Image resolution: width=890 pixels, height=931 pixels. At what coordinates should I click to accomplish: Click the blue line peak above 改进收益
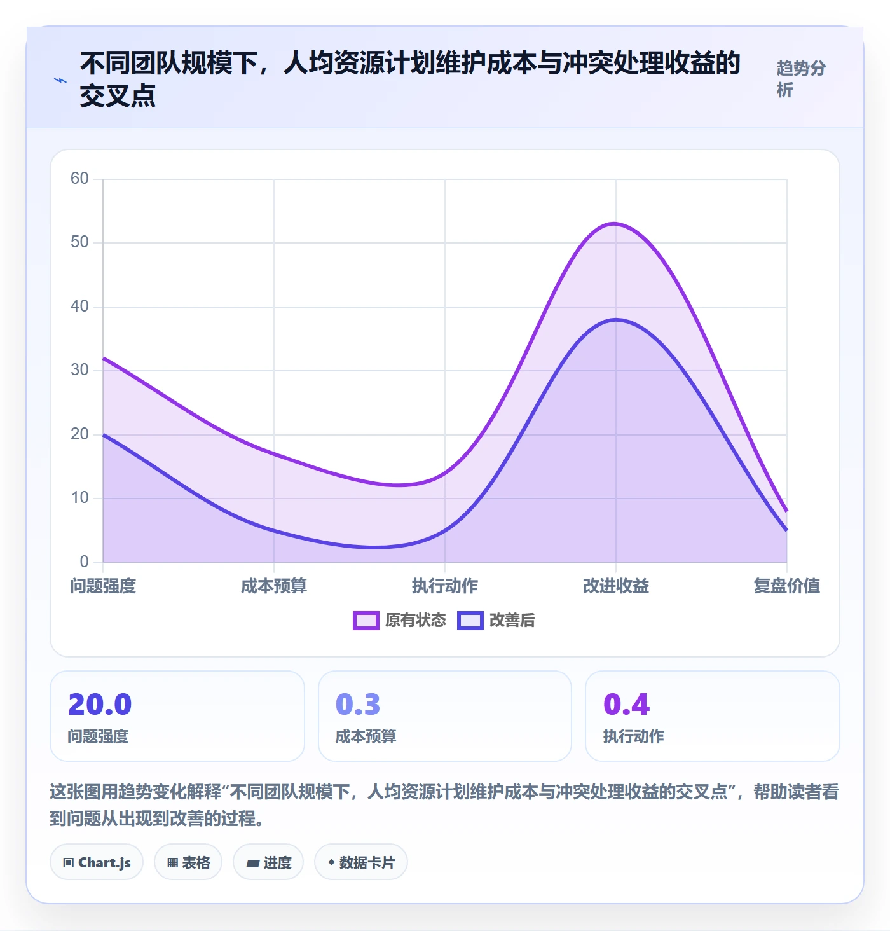point(615,320)
